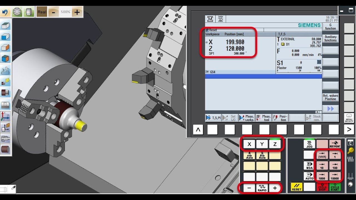Click the double arrow softkey for more options
Image resolution: width=356 pixels, height=200 pixels.
330,109
